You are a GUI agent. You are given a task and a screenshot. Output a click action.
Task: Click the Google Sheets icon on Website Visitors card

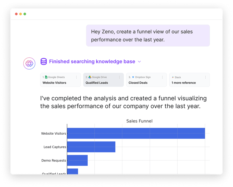[47, 77]
